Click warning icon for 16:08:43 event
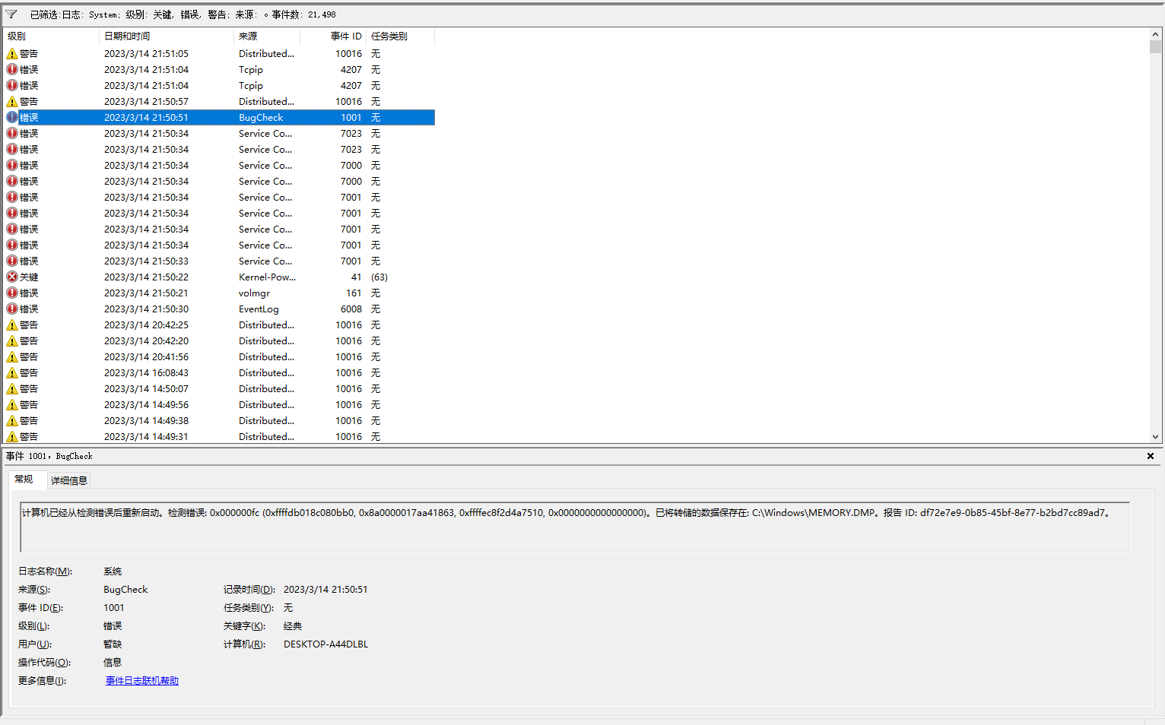1165x725 pixels. (12, 372)
